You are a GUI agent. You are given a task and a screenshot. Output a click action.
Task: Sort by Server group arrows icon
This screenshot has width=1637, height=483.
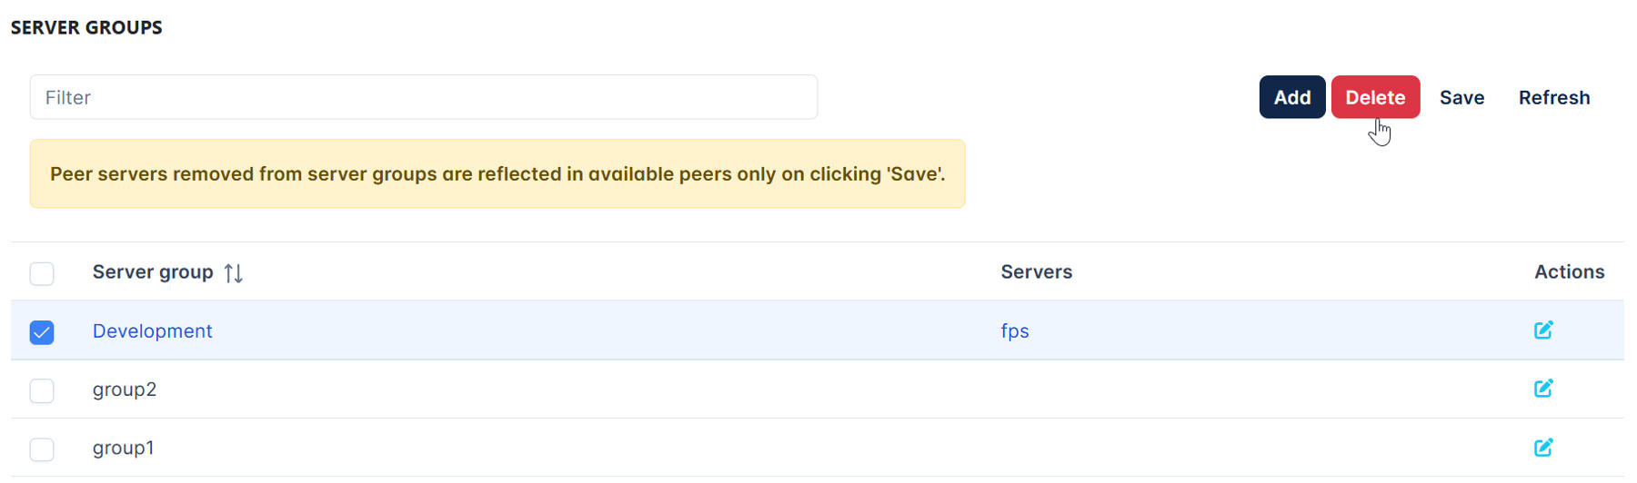[x=234, y=272]
